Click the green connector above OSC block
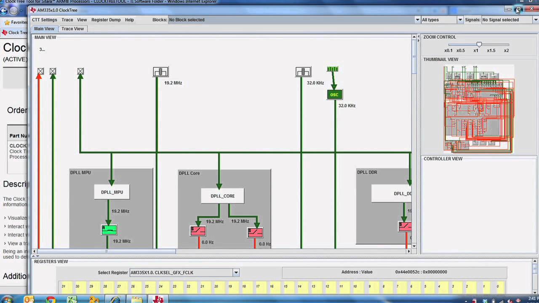The image size is (539, 303). tap(332, 69)
